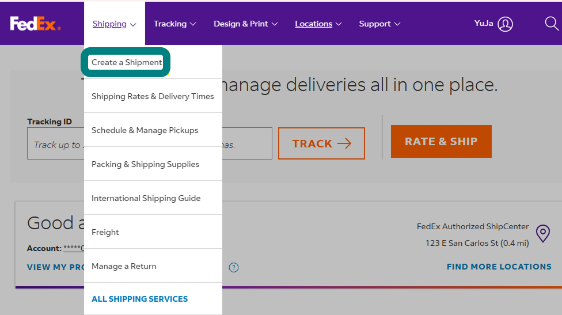
Task: Click the question mark help icon
Action: pyautogui.click(x=234, y=267)
